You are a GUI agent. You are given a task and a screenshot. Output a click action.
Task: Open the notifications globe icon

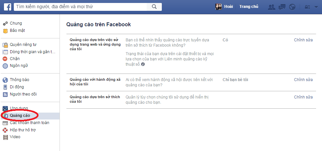click(292, 7)
